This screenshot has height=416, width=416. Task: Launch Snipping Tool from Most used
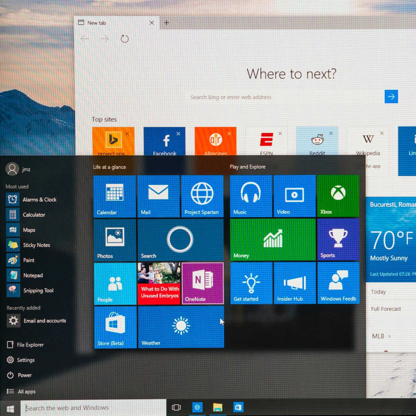click(31, 291)
